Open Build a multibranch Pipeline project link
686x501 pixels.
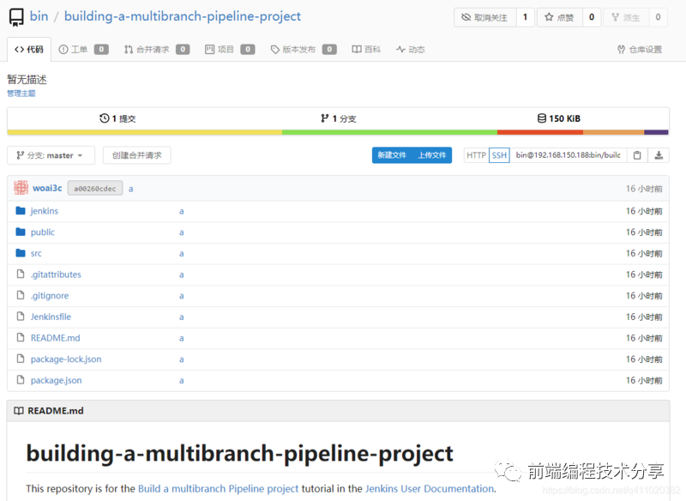(219, 488)
